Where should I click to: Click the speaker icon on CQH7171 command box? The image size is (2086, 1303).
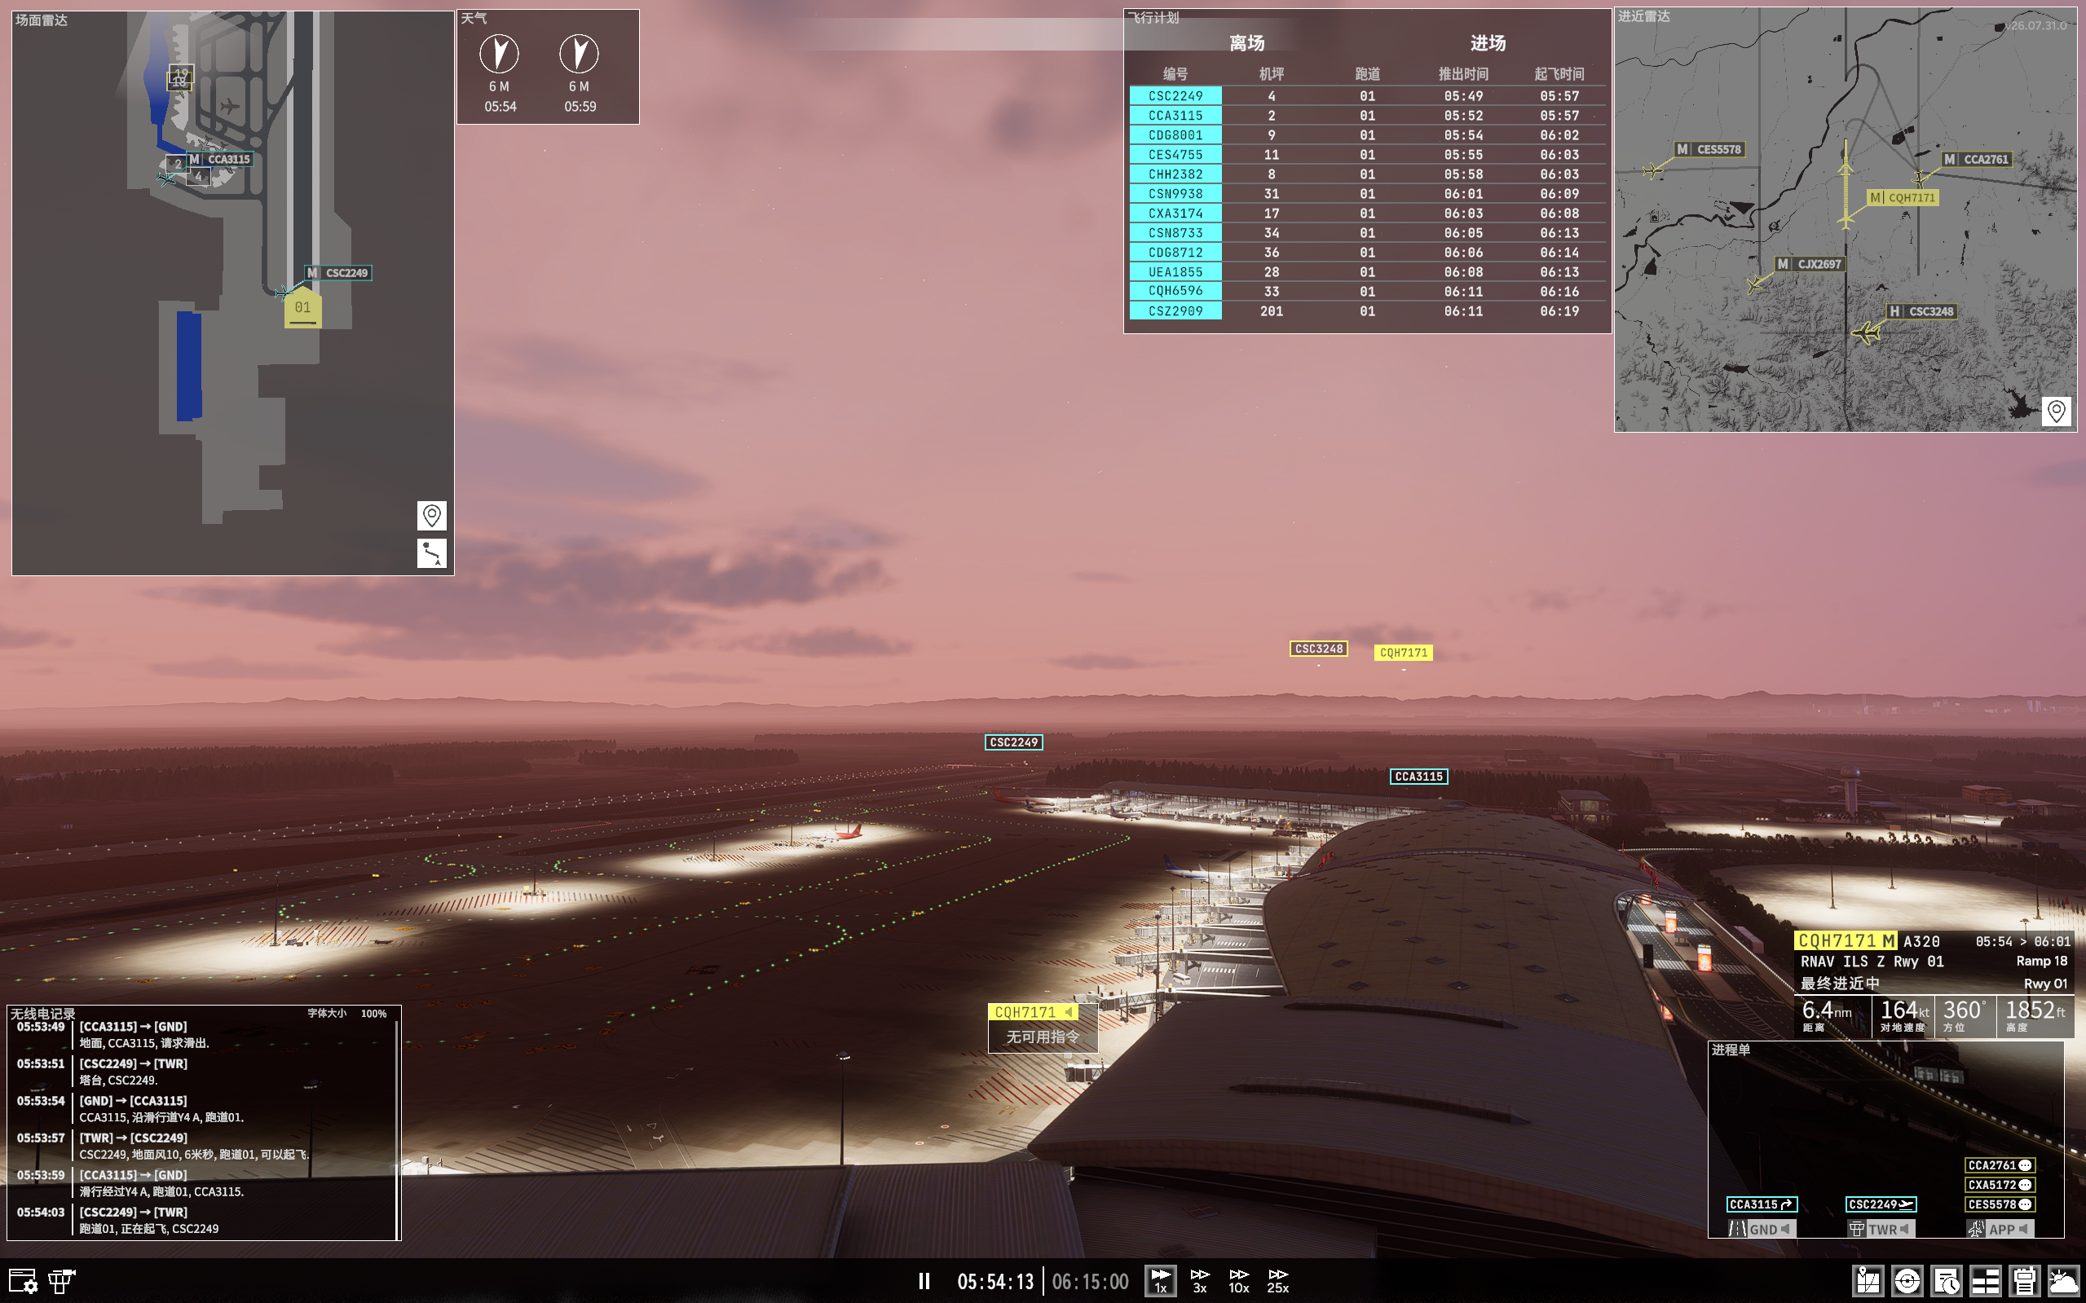tap(1069, 1013)
